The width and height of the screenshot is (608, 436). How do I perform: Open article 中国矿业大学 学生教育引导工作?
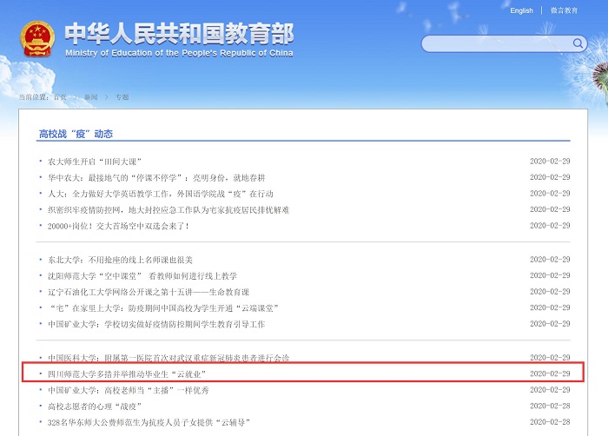[156, 324]
